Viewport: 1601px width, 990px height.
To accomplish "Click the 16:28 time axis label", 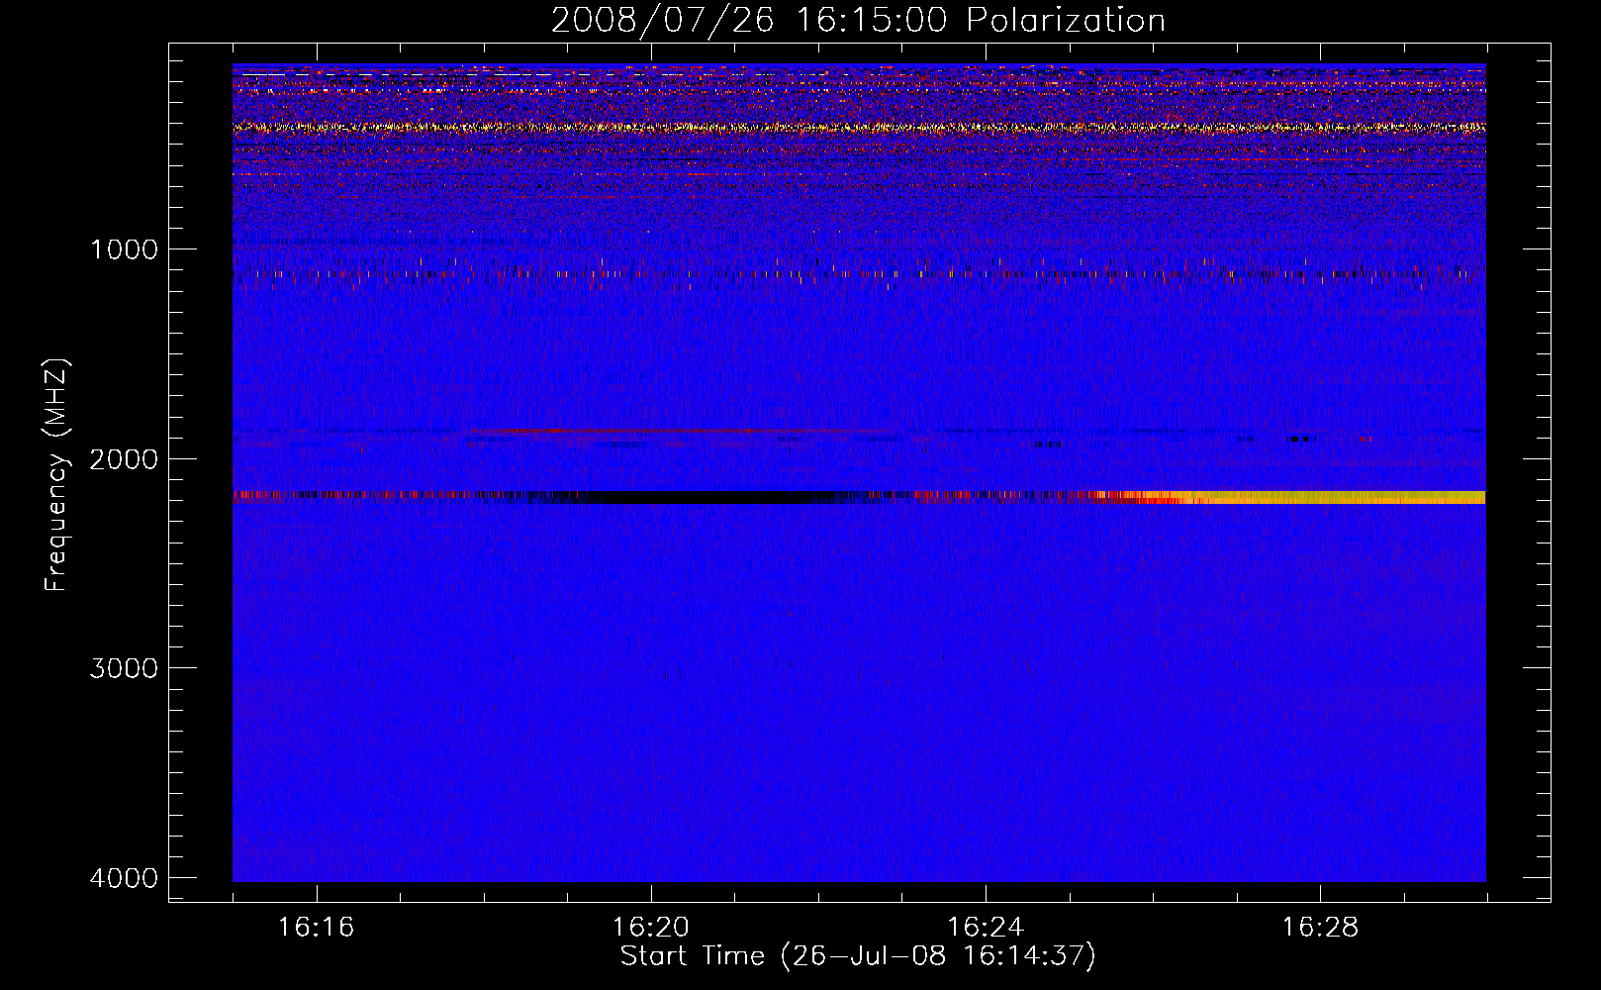I will tap(1320, 927).
